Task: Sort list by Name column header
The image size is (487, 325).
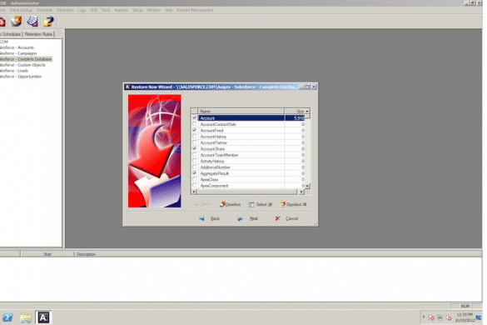Action: [x=241, y=111]
